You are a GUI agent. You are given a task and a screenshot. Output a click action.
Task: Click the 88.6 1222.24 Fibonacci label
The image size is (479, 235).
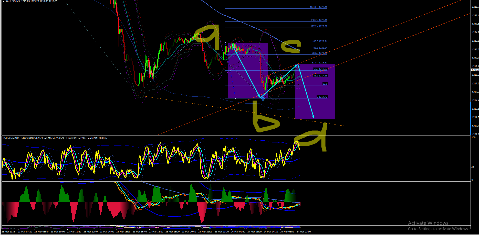tap(320, 48)
